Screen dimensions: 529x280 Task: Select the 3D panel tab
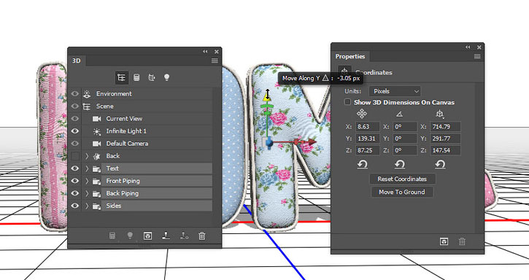click(x=76, y=61)
